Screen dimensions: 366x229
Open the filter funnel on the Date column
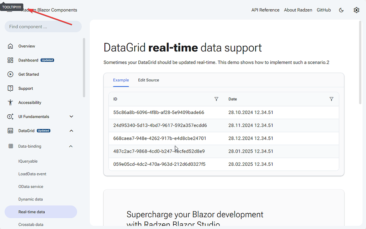tap(331, 99)
